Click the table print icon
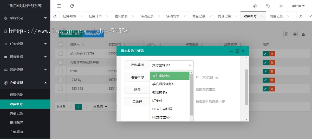 click(x=295, y=34)
